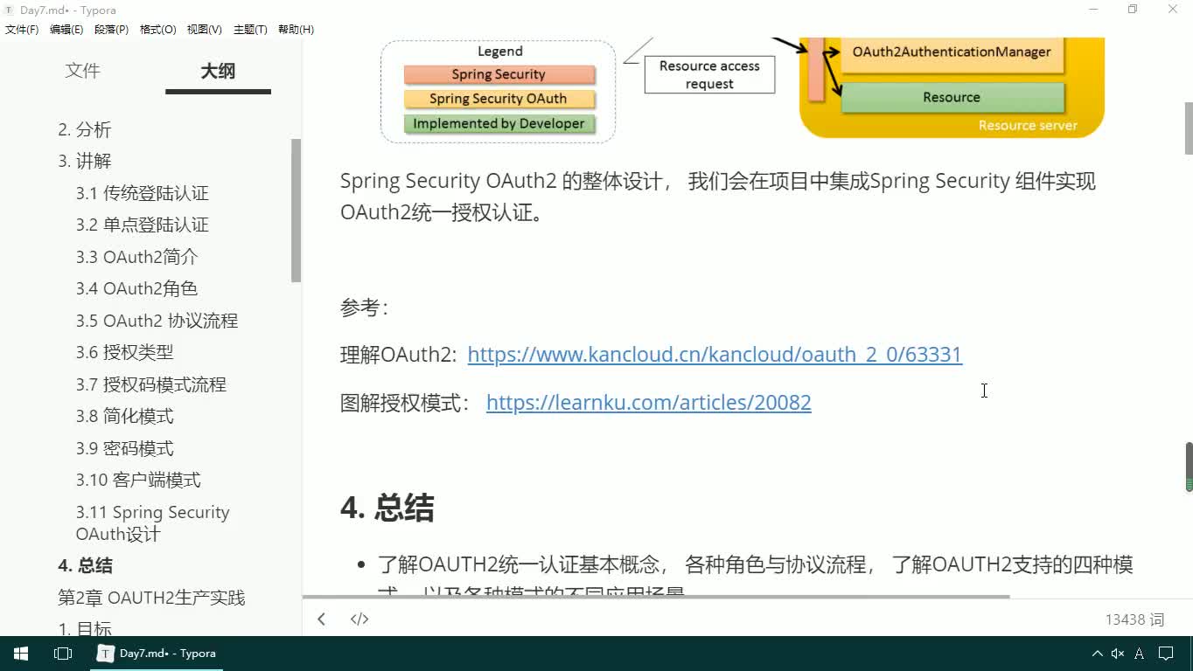Jump to outline item 2. 分析
Viewport: 1193px width, 671px height.
pos(85,129)
